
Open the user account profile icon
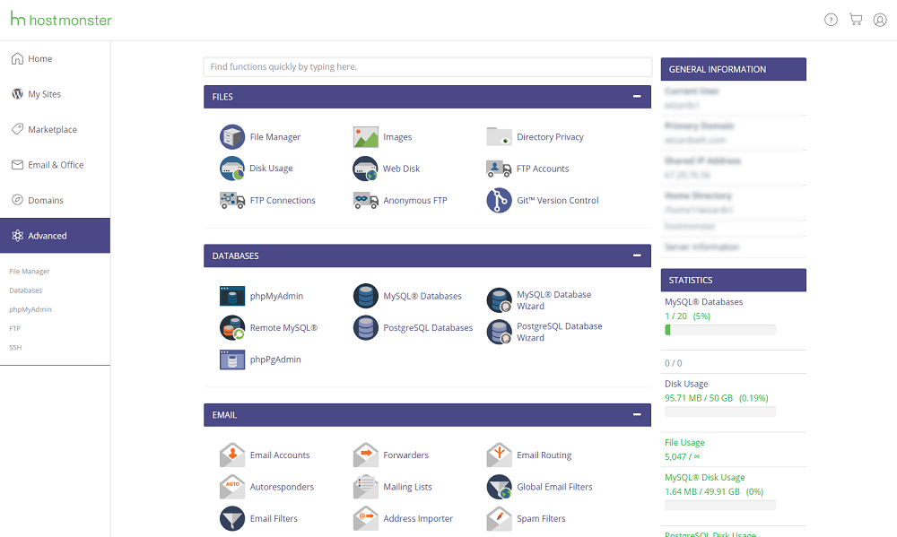(880, 20)
